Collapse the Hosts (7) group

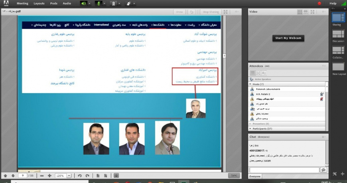click(250, 84)
